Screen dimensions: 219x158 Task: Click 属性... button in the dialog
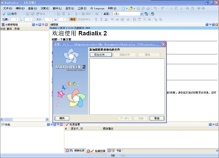(x=149, y=55)
